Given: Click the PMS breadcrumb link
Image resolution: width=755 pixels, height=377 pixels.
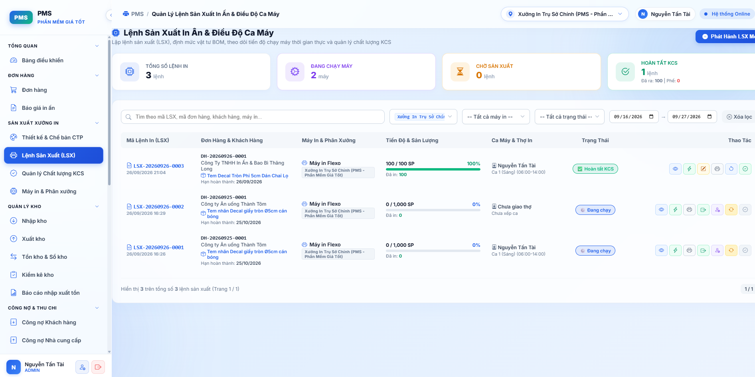Looking at the screenshot, I should tap(133, 14).
